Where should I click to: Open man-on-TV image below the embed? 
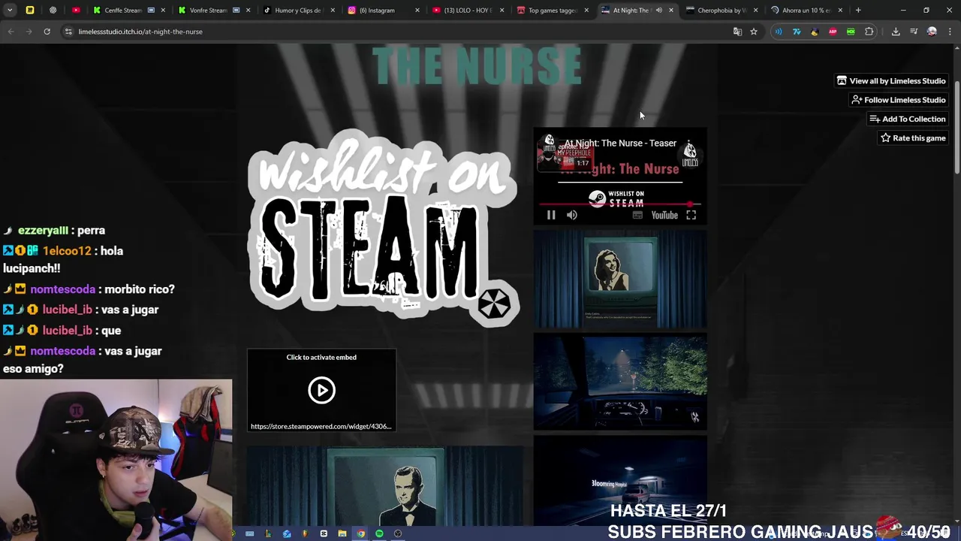pos(385,486)
